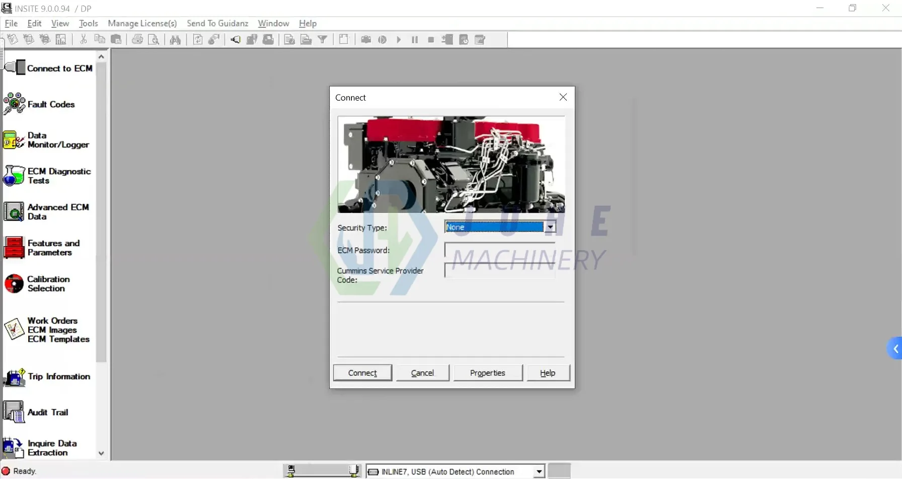
Task: Click the sidebar scrollbar up arrow
Action: click(101, 57)
